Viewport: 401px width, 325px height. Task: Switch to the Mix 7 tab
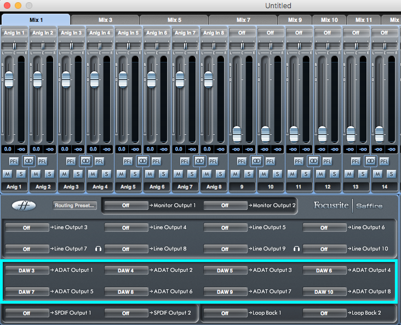[x=243, y=20]
